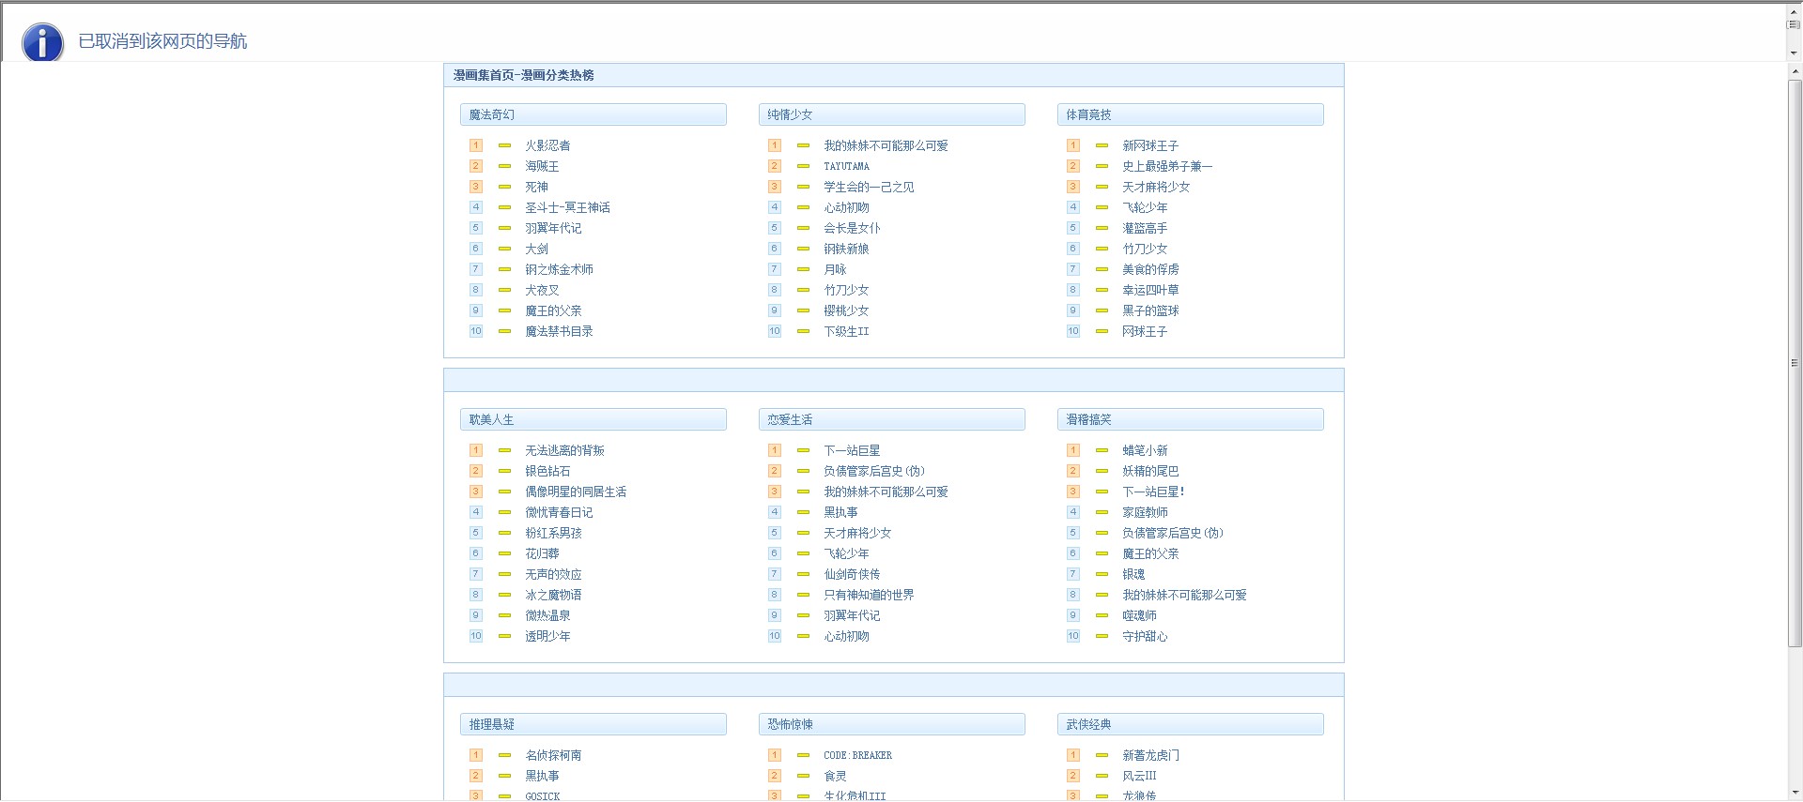The image size is (1803, 802).
Task: Open the 恋爱生活 category header
Action: click(891, 419)
